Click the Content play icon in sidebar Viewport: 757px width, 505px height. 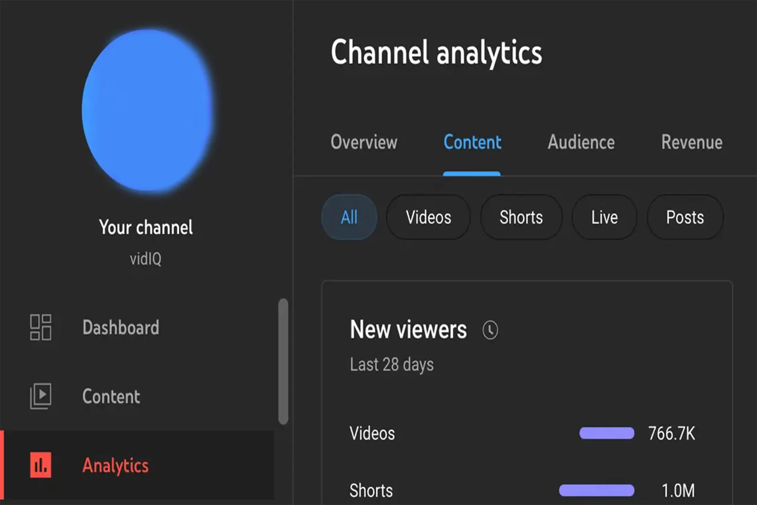[40, 396]
